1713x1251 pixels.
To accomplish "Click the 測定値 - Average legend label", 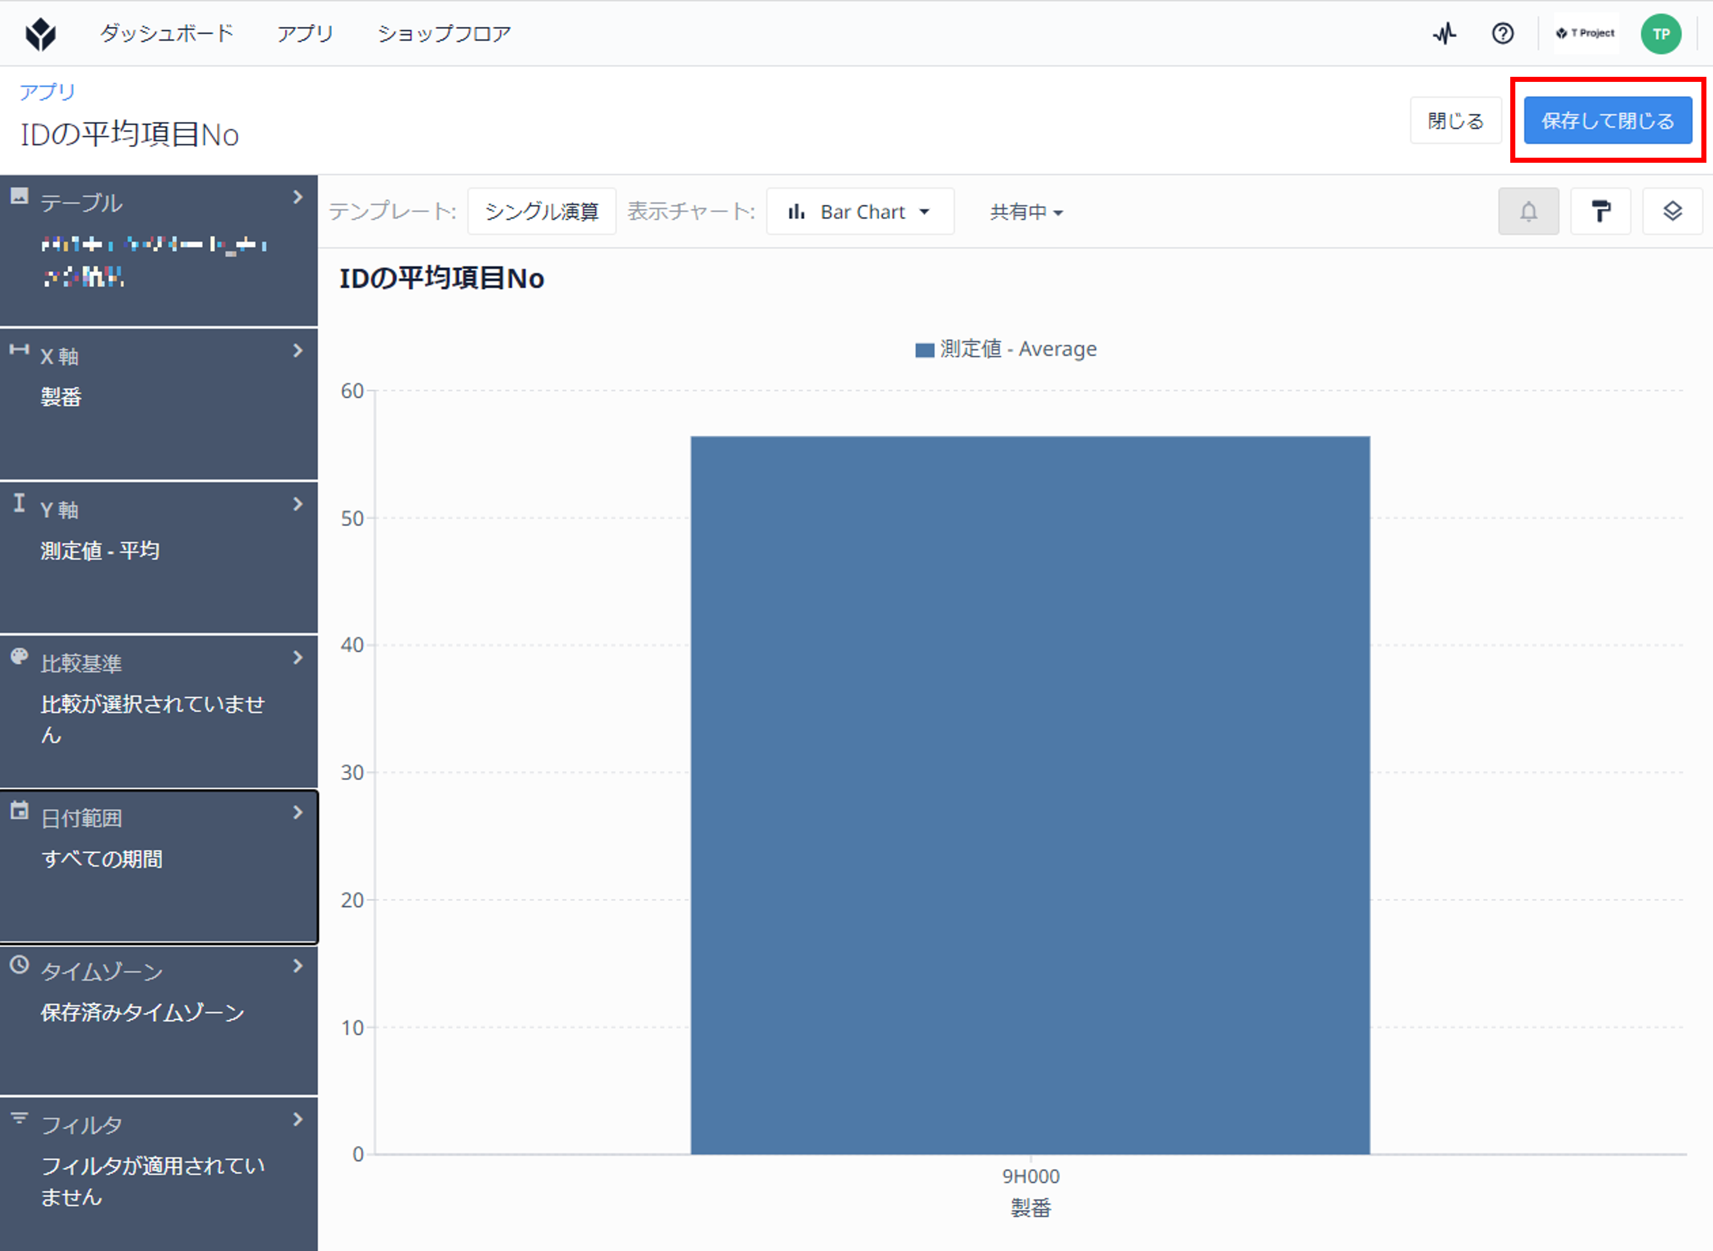I will 1019,349.
